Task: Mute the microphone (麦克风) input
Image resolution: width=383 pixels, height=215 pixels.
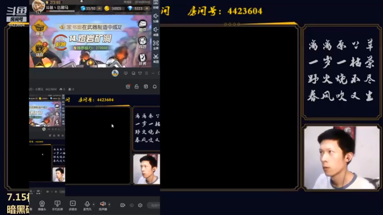Action: [87, 205]
